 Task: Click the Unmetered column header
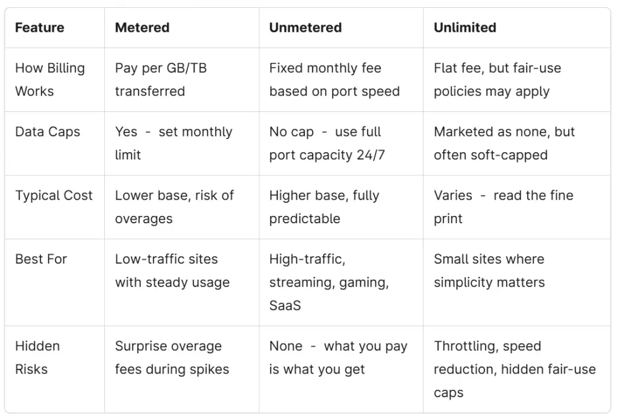(305, 28)
